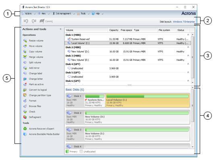Click the Defragment icon
This screenshot has height=160, width=213.
[25, 117]
